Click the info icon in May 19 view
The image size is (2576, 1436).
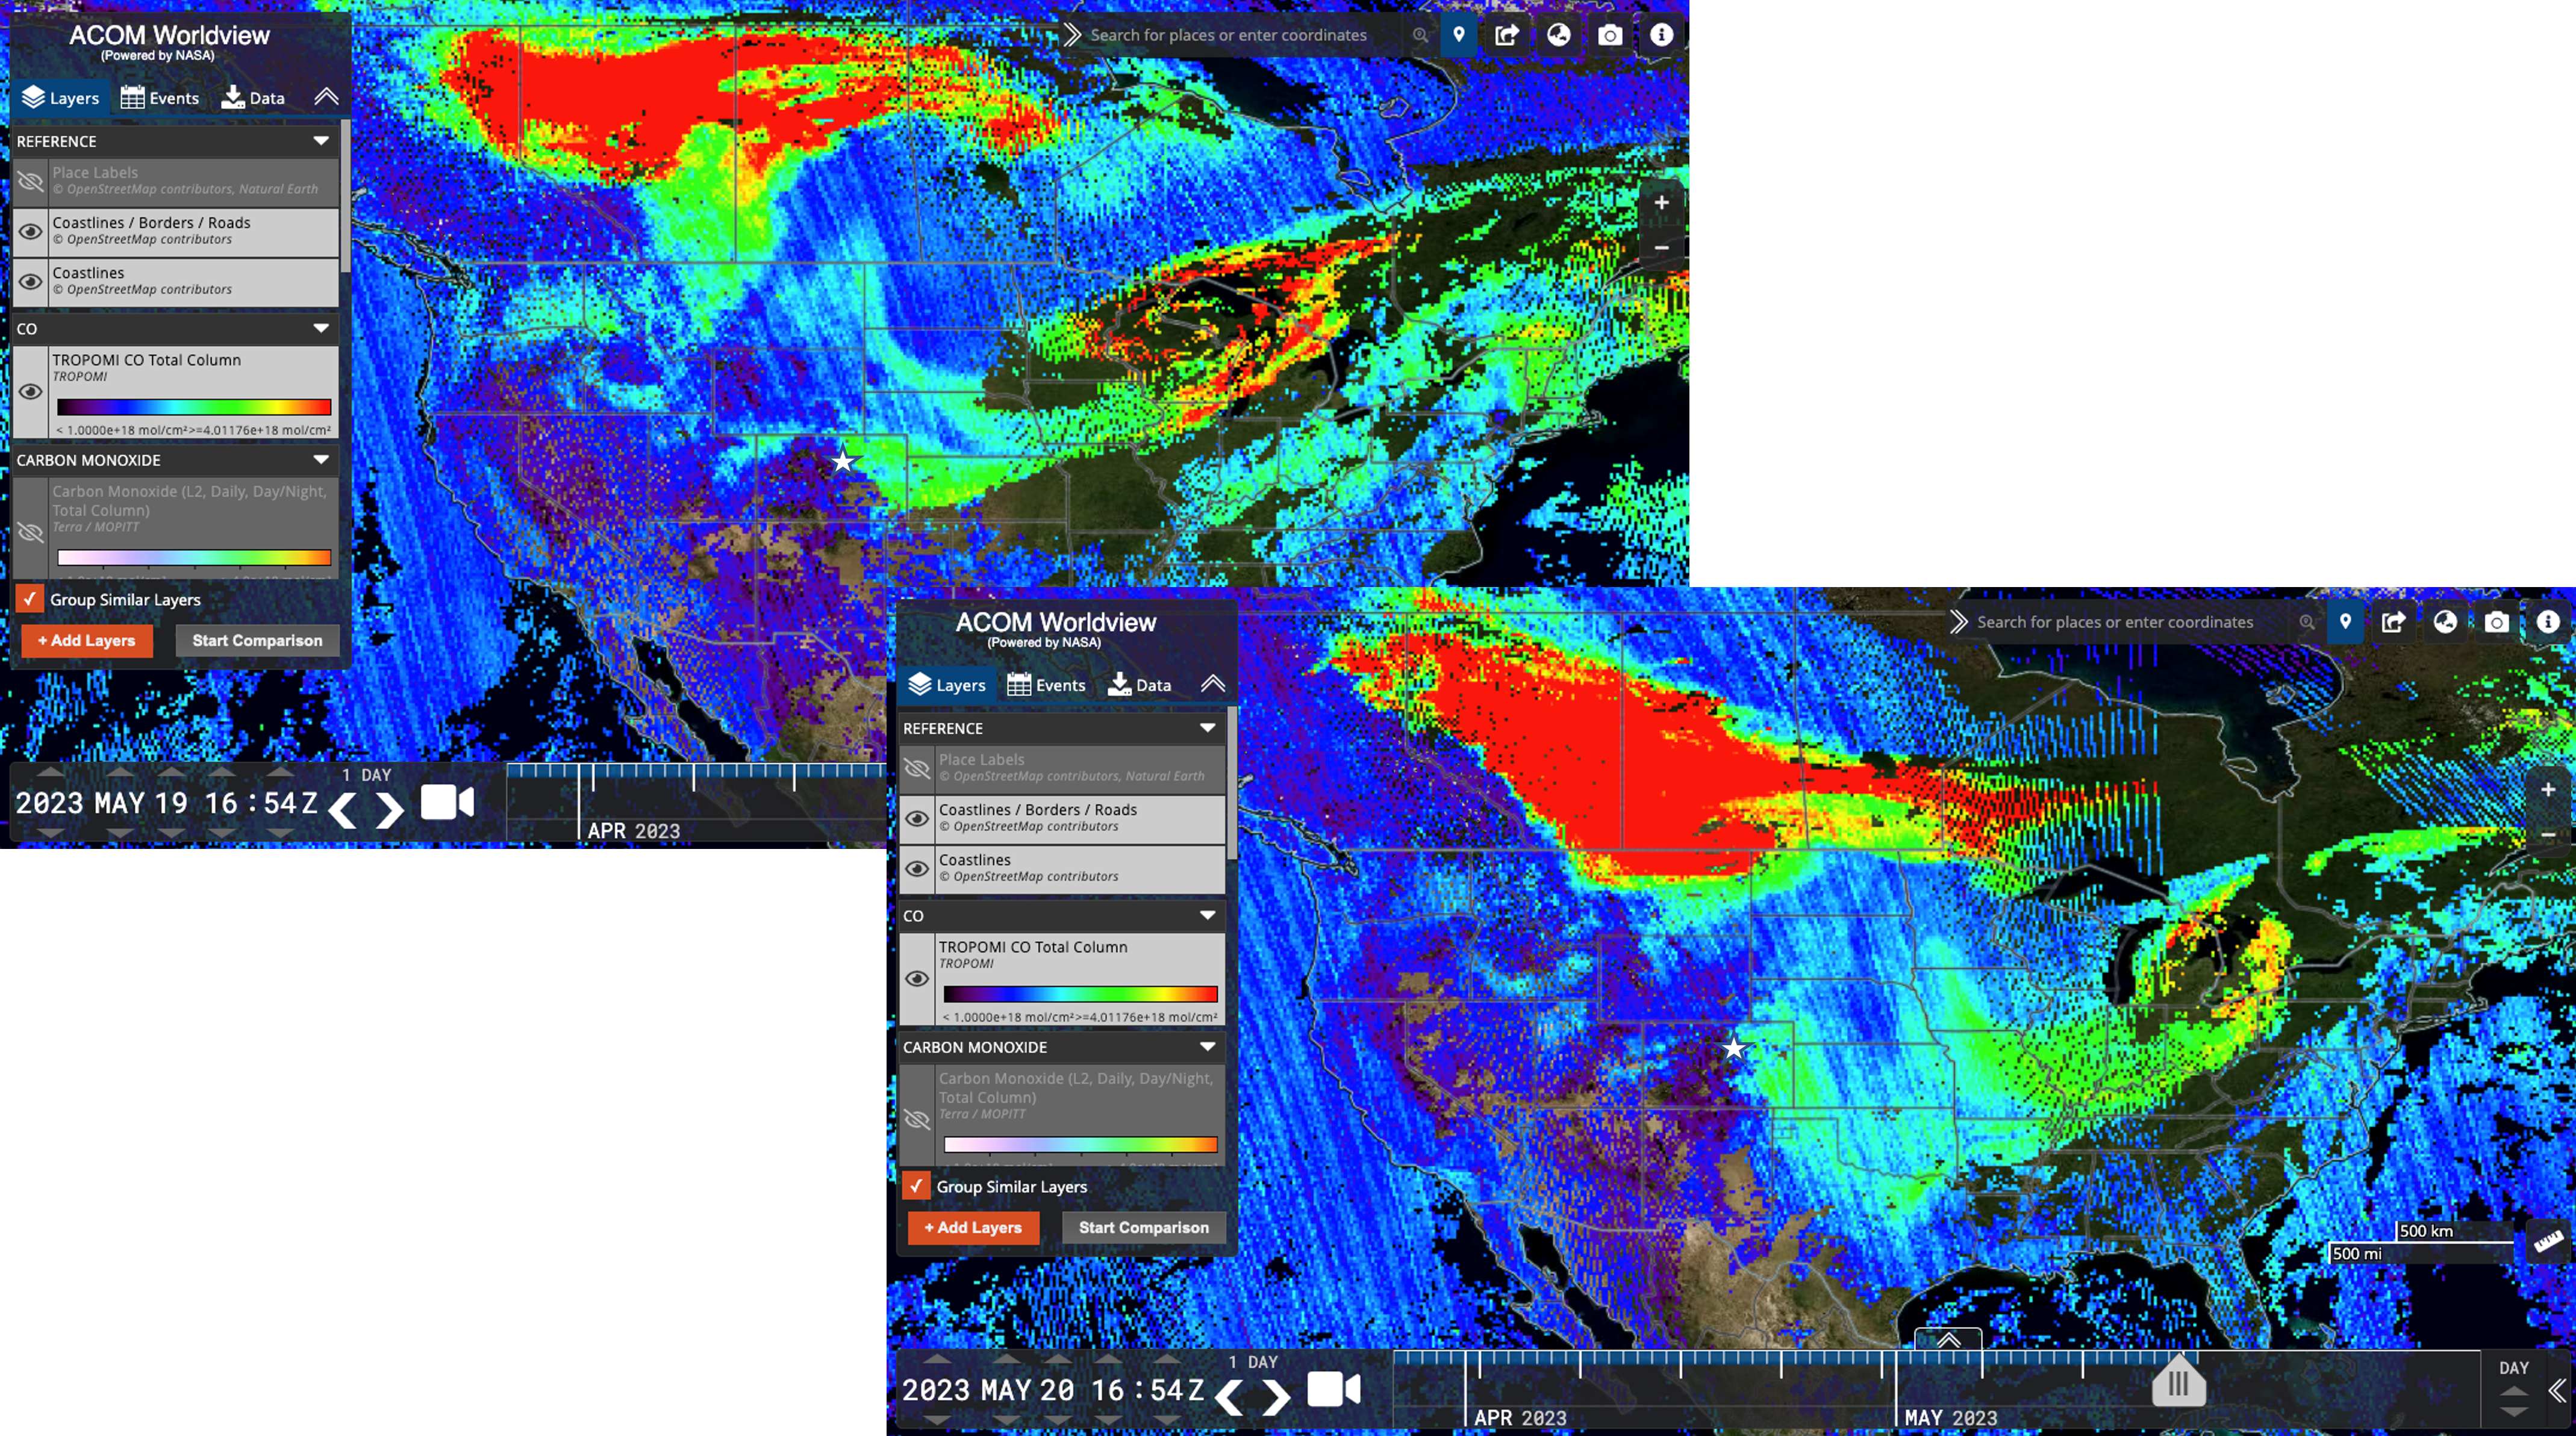click(1661, 35)
